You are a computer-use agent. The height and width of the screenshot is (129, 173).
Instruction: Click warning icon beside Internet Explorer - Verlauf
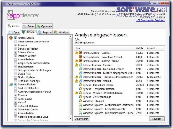(x=77, y=81)
